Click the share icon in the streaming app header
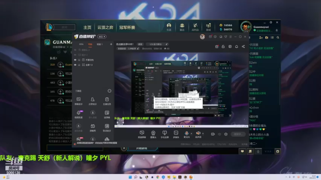 243,46
